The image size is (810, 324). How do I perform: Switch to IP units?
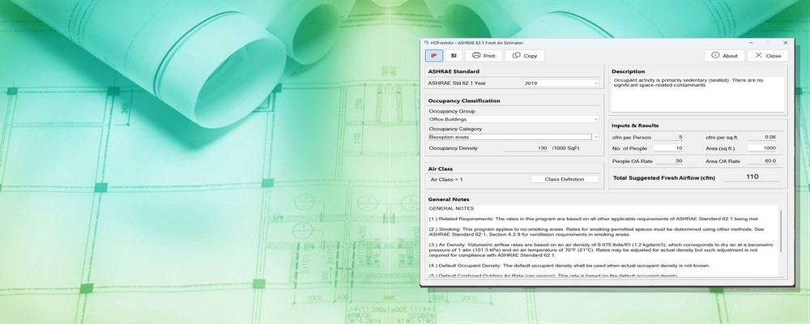click(x=434, y=56)
